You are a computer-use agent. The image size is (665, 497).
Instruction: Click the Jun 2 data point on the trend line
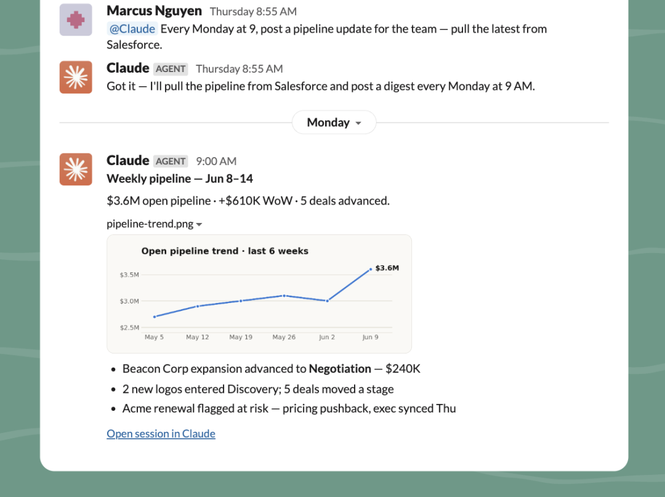tap(327, 301)
